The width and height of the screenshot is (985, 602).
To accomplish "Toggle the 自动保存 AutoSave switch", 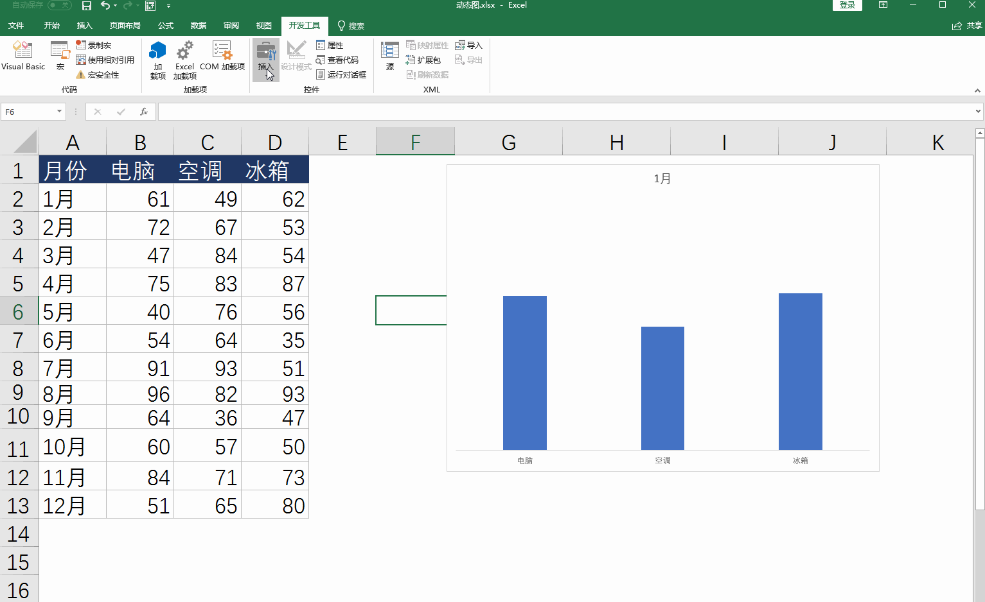I will 59,5.
